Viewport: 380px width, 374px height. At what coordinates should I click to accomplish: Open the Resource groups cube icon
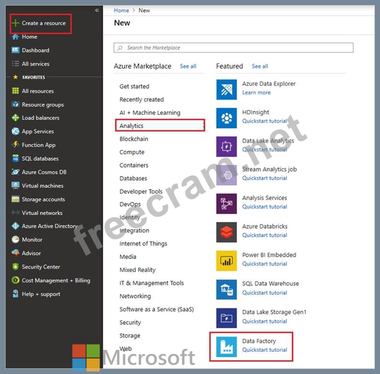pos(15,104)
